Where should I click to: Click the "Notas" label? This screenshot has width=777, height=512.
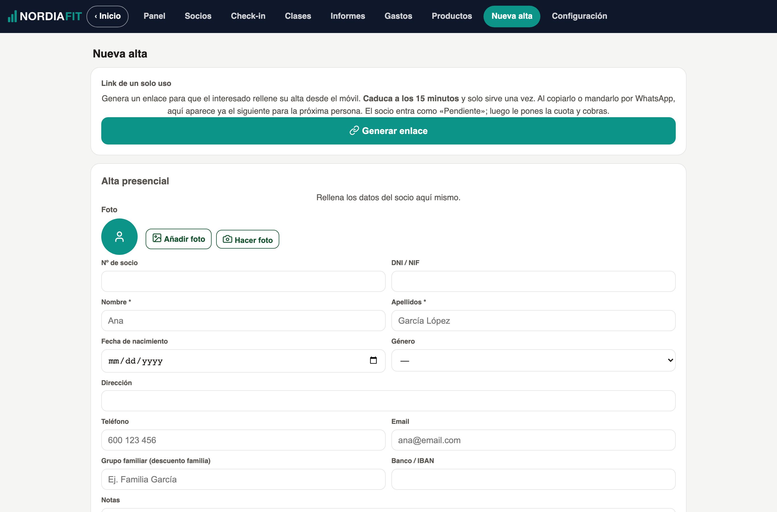(x=110, y=500)
